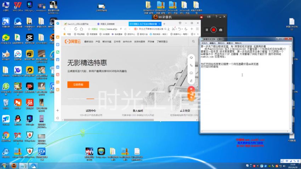Open the 影视大全 bookmark
The width and height of the screenshot is (301, 169).
coord(142,34)
